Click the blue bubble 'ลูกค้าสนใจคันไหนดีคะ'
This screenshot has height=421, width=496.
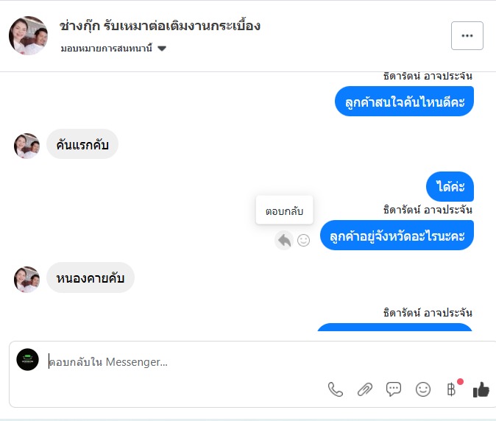(x=404, y=102)
